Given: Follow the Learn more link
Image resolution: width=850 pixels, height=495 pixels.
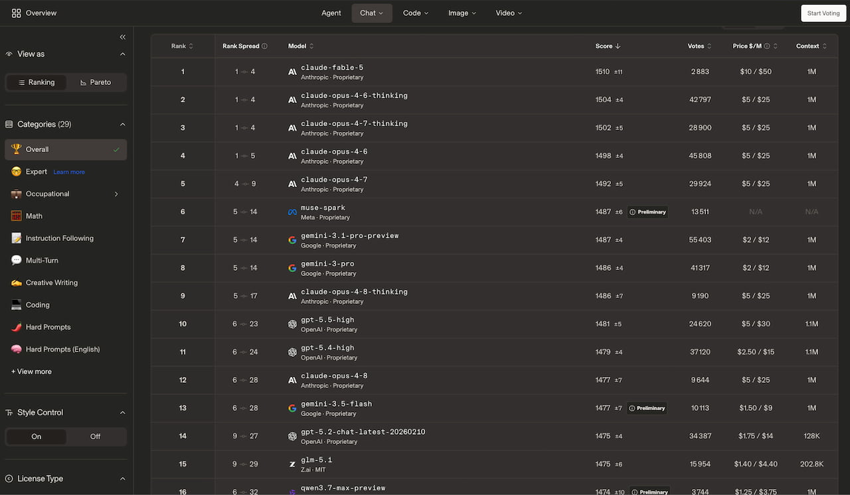Looking at the screenshot, I should pyautogui.click(x=69, y=172).
